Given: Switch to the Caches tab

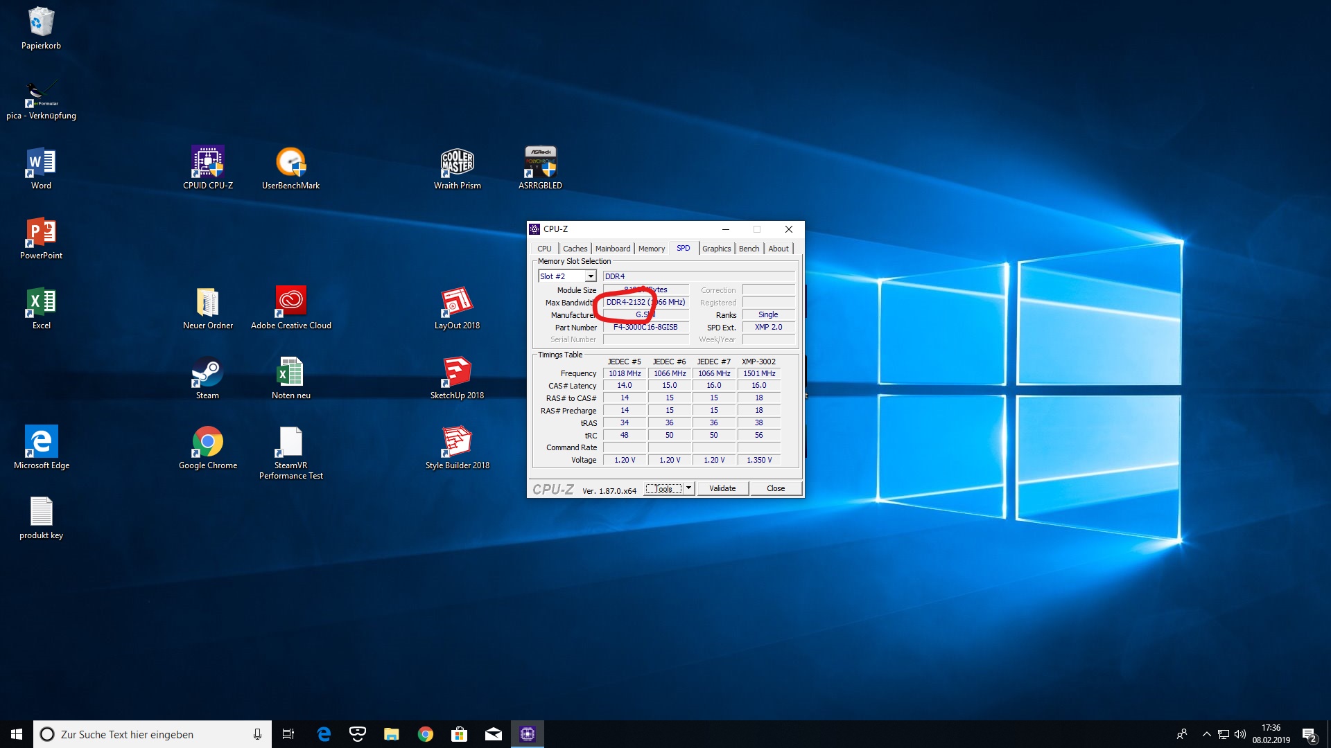Looking at the screenshot, I should pos(575,249).
